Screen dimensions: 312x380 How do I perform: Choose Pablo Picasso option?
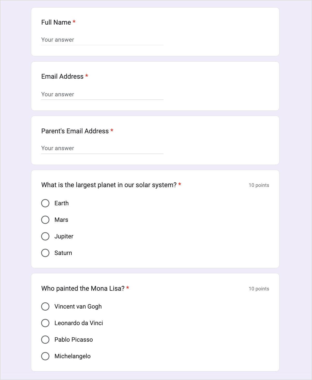(x=45, y=340)
